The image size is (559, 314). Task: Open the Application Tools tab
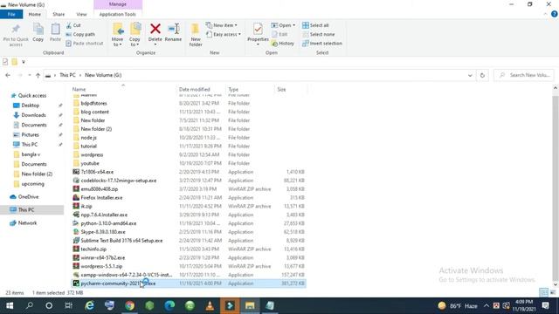point(118,14)
